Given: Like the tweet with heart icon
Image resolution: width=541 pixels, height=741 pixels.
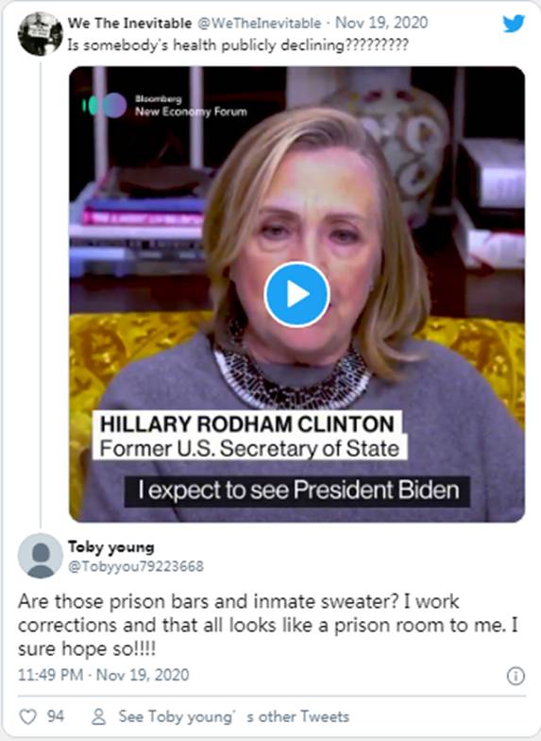Looking at the screenshot, I should click(28, 716).
